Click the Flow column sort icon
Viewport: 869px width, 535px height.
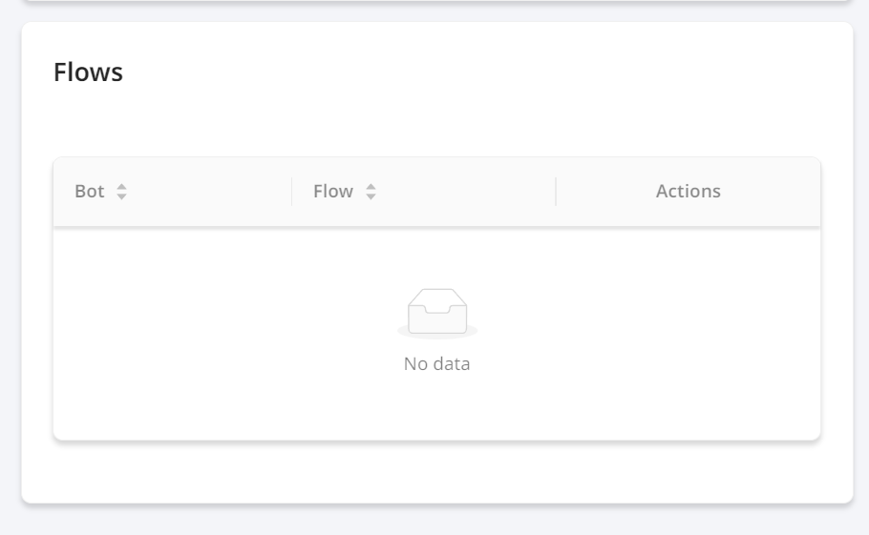(x=371, y=192)
